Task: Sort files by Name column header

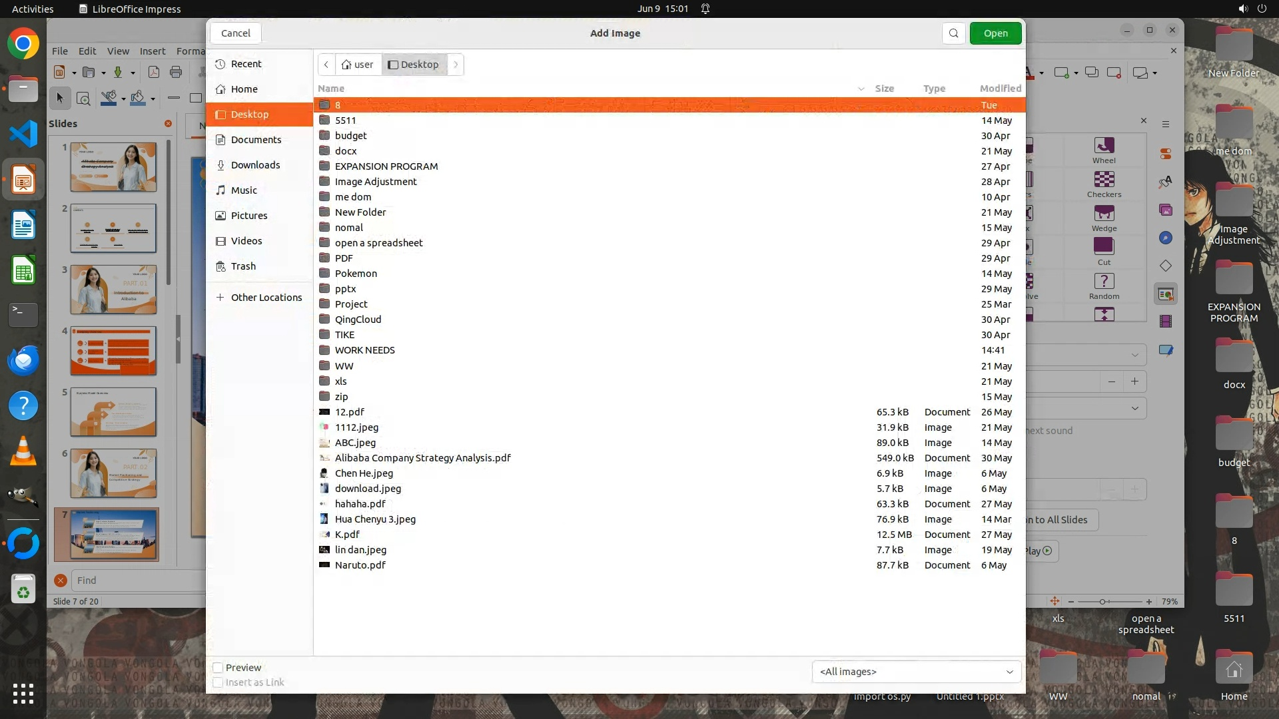Action: pos(331,89)
